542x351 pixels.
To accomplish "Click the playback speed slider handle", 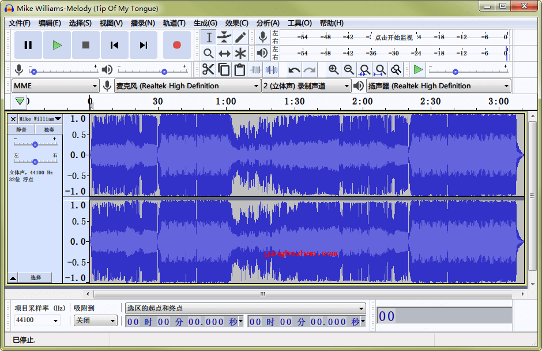I will (x=456, y=72).
